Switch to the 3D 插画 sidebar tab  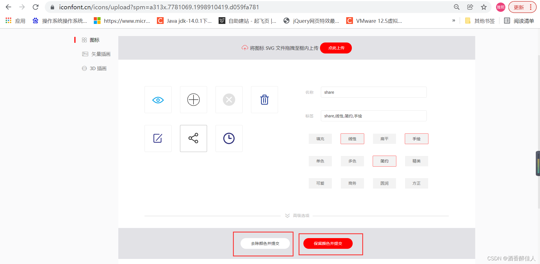tap(94, 68)
